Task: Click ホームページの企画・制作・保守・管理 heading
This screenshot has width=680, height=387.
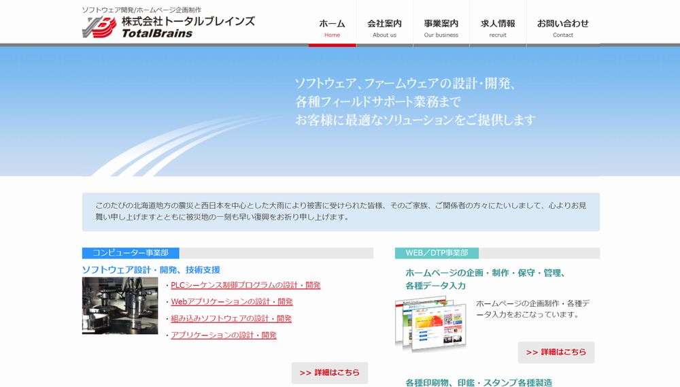Action: coord(485,273)
